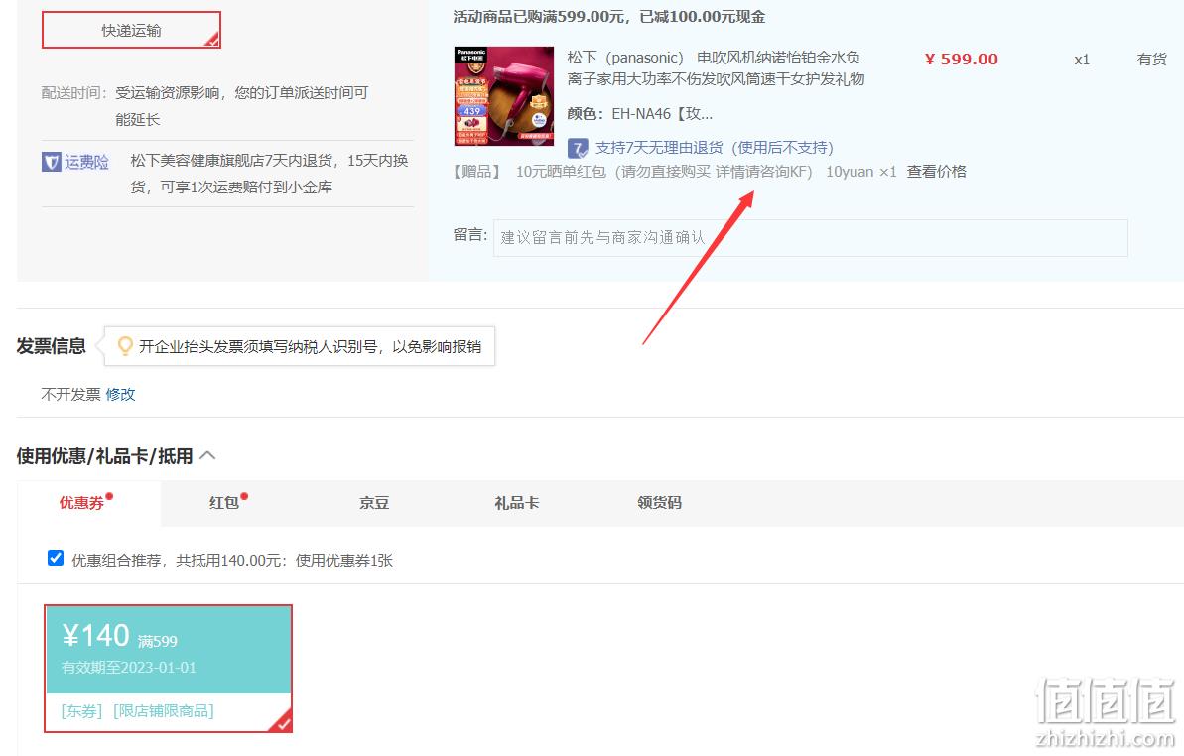Image resolution: width=1184 pixels, height=756 pixels.
Task: Click the 活动商品已购满599.00元 promotion text
Action: [609, 17]
